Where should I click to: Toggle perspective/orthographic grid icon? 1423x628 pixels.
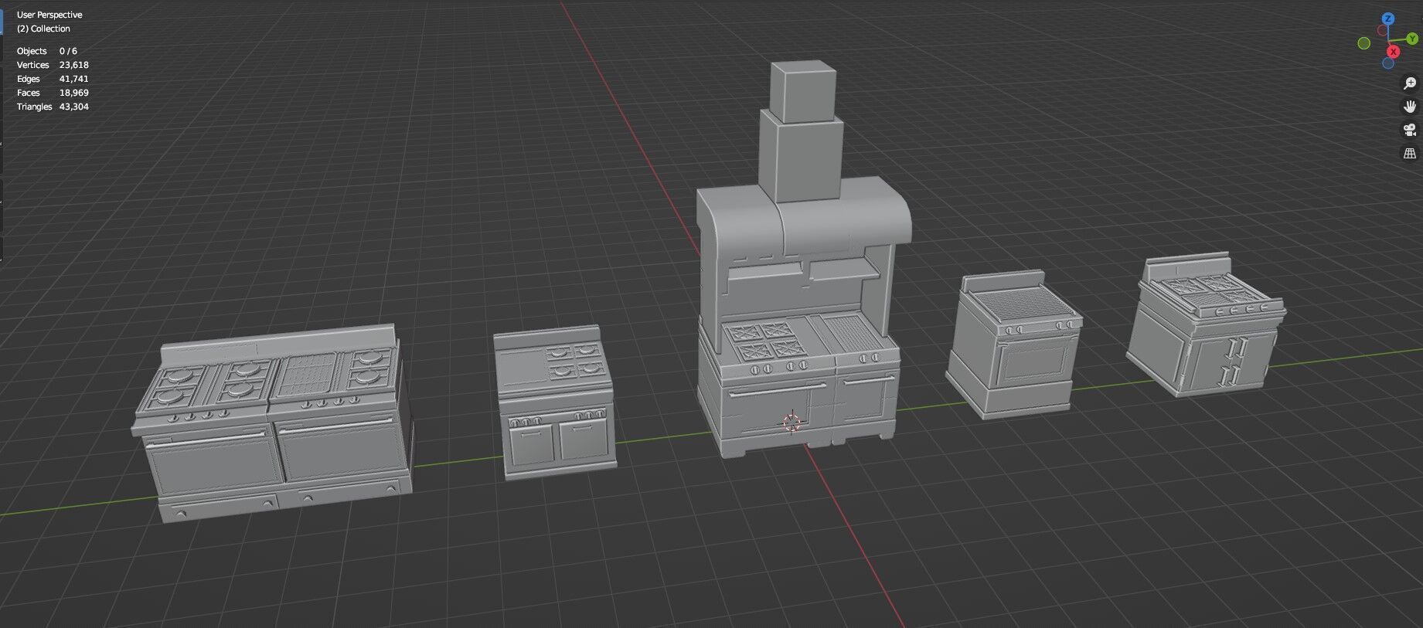1410,153
